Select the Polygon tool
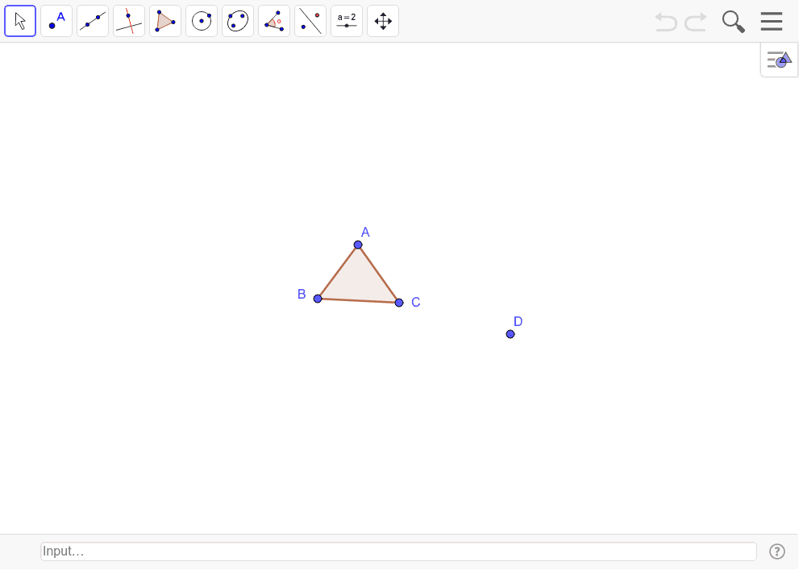799x570 pixels. [x=165, y=21]
